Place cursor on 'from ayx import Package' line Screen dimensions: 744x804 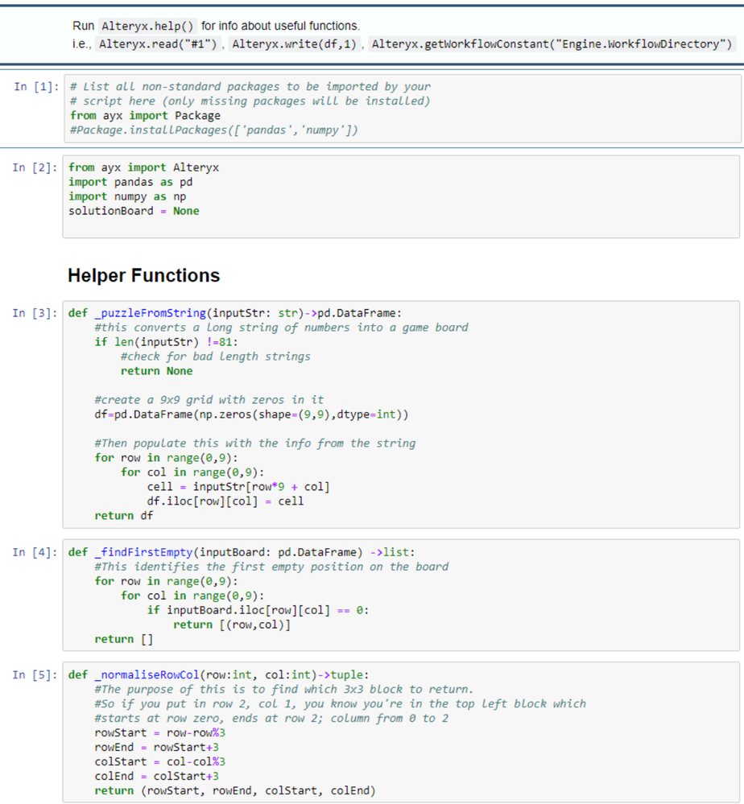pyautogui.click(x=144, y=116)
